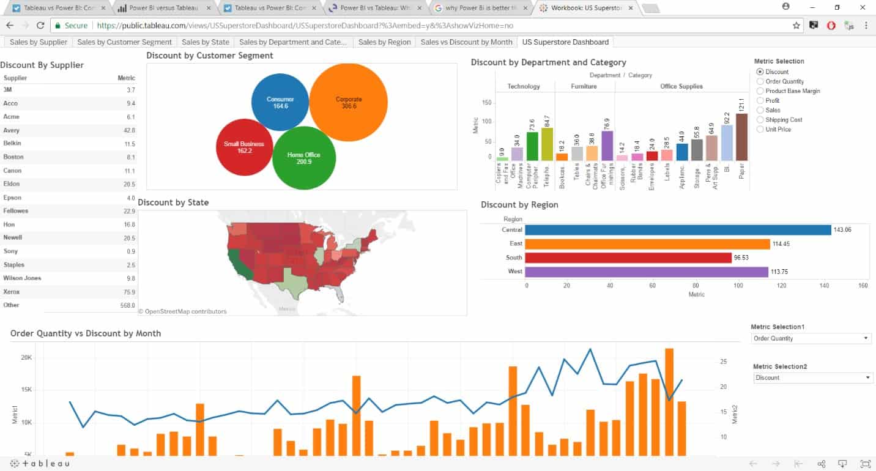
Task: Click the red South region bar
Action: (x=628, y=258)
